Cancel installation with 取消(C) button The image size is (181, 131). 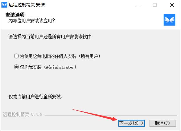[163, 123]
